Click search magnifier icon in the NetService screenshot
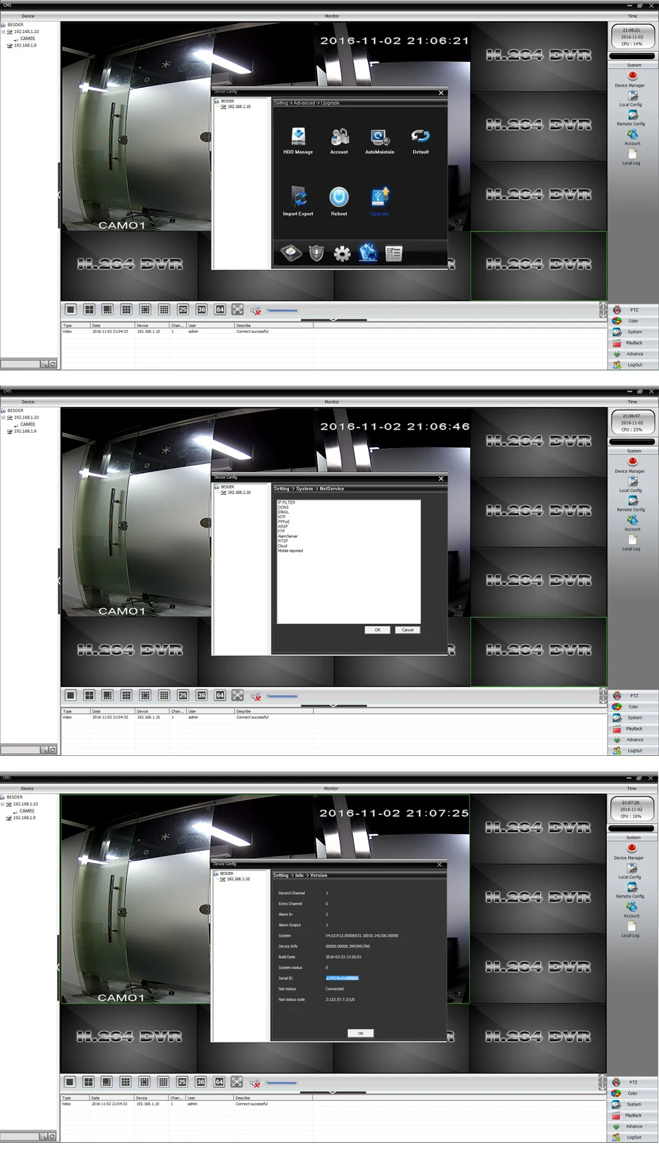Image resolution: width=659 pixels, height=1173 pixels. [44, 750]
